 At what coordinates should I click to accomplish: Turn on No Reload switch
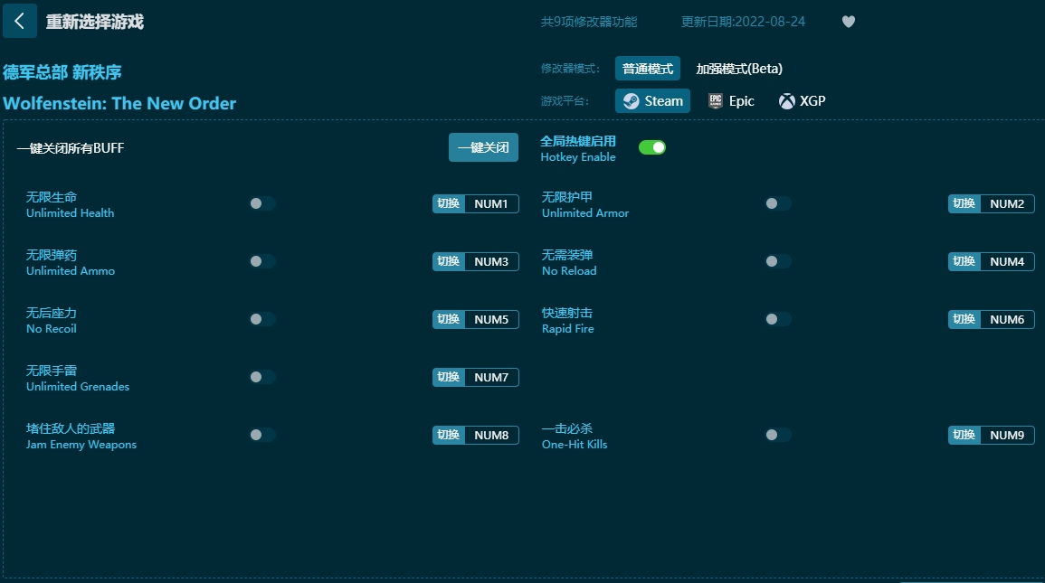[x=778, y=261]
